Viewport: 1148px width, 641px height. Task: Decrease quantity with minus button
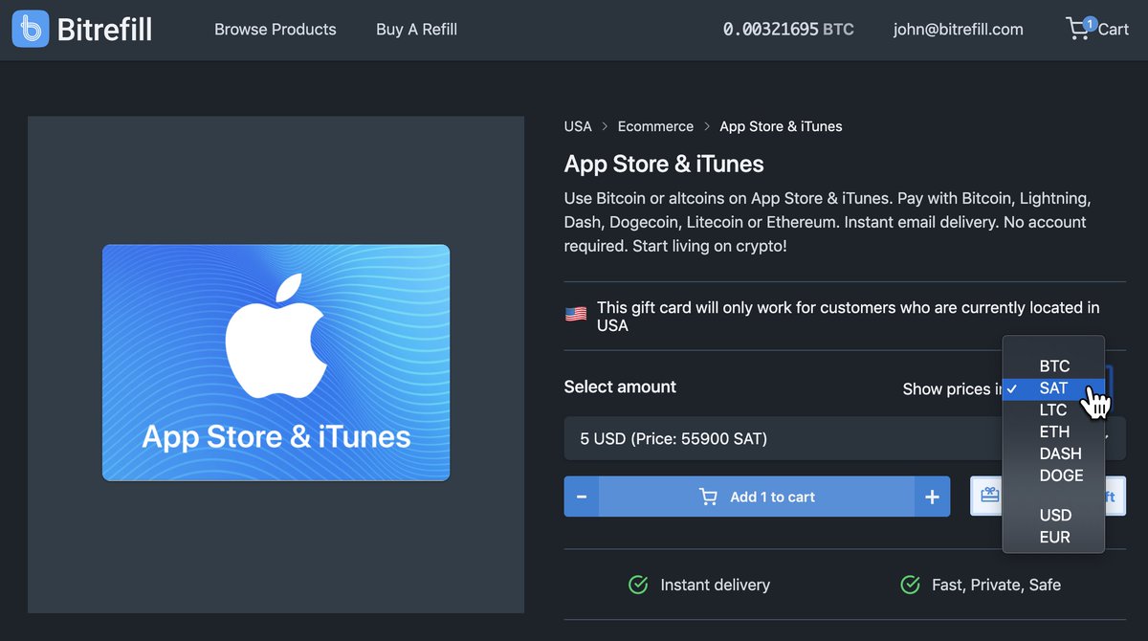tap(582, 497)
